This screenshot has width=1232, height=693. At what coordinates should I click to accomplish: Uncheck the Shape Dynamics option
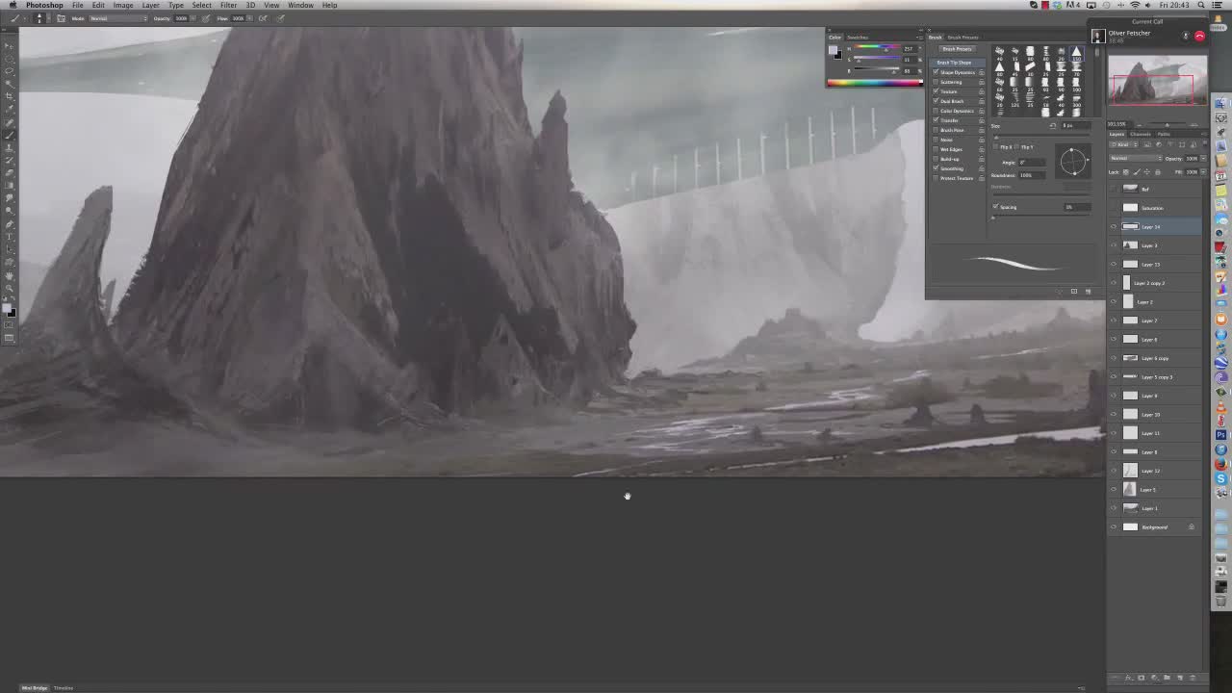pos(936,72)
